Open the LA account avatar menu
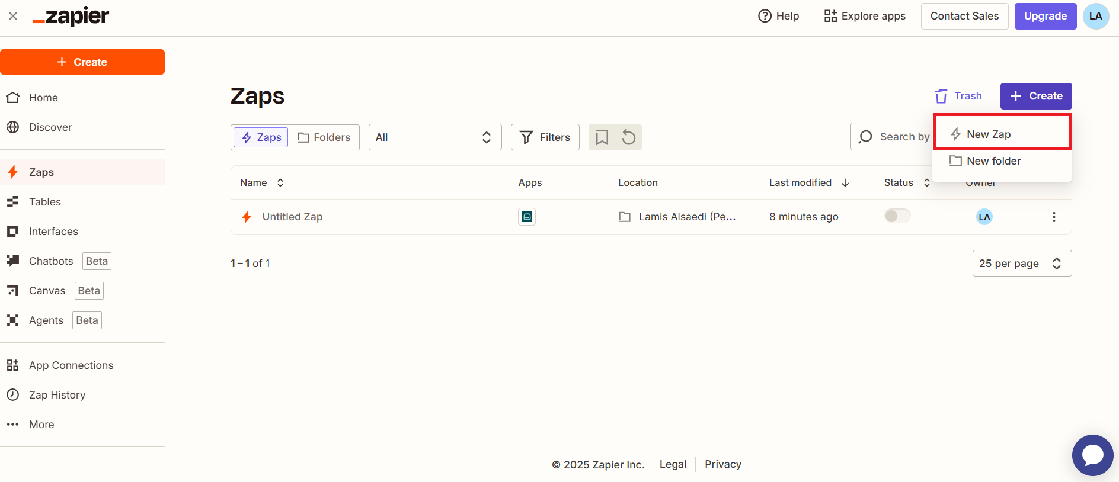The image size is (1119, 482). [1096, 16]
